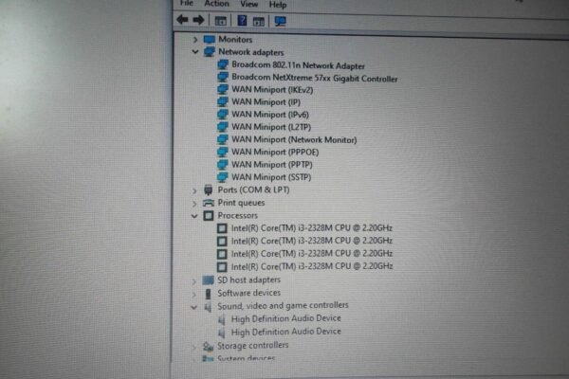Select Broadcom 802.11n Network Adapter
The width and height of the screenshot is (569, 379).
(299, 65)
